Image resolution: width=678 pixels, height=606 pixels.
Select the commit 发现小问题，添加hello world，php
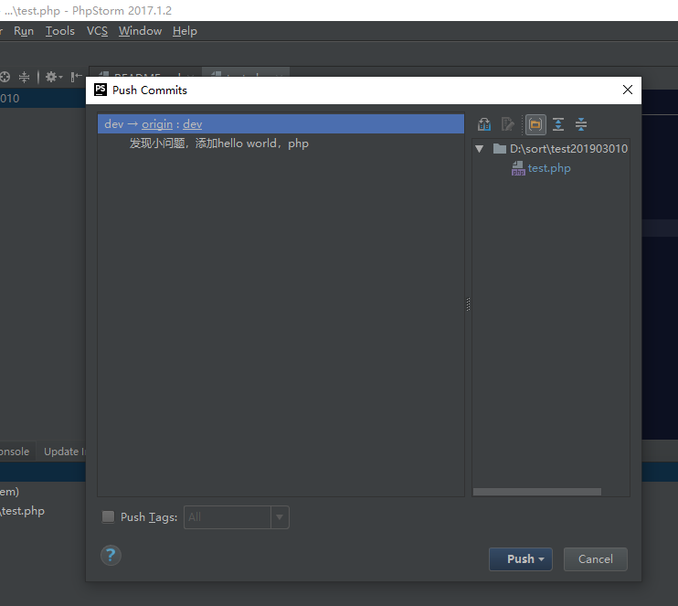(x=218, y=144)
